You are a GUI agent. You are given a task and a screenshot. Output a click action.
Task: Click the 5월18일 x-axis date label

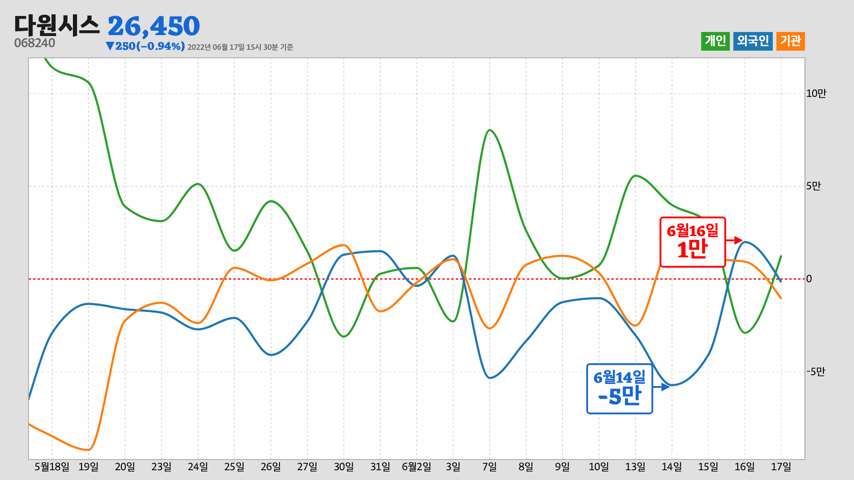pyautogui.click(x=52, y=467)
